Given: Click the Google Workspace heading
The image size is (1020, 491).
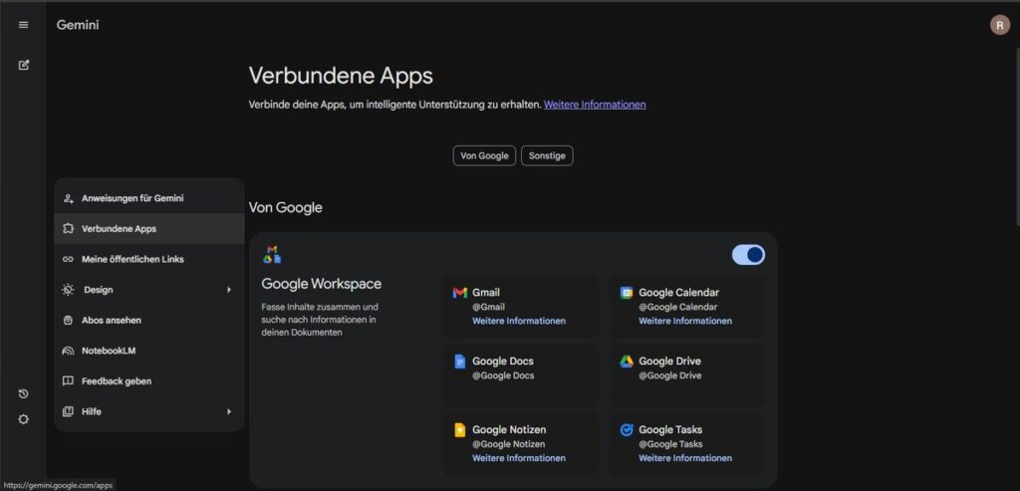Looking at the screenshot, I should pos(322,284).
